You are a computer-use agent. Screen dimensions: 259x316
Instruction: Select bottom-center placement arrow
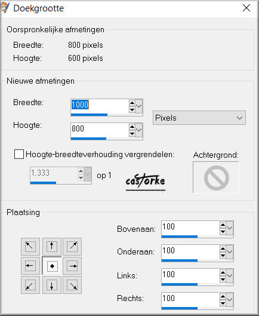point(52,285)
